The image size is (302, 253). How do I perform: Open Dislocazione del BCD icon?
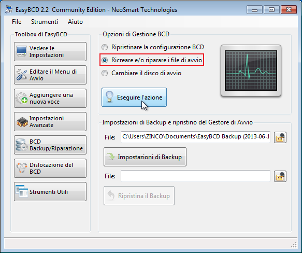[x=22, y=168]
